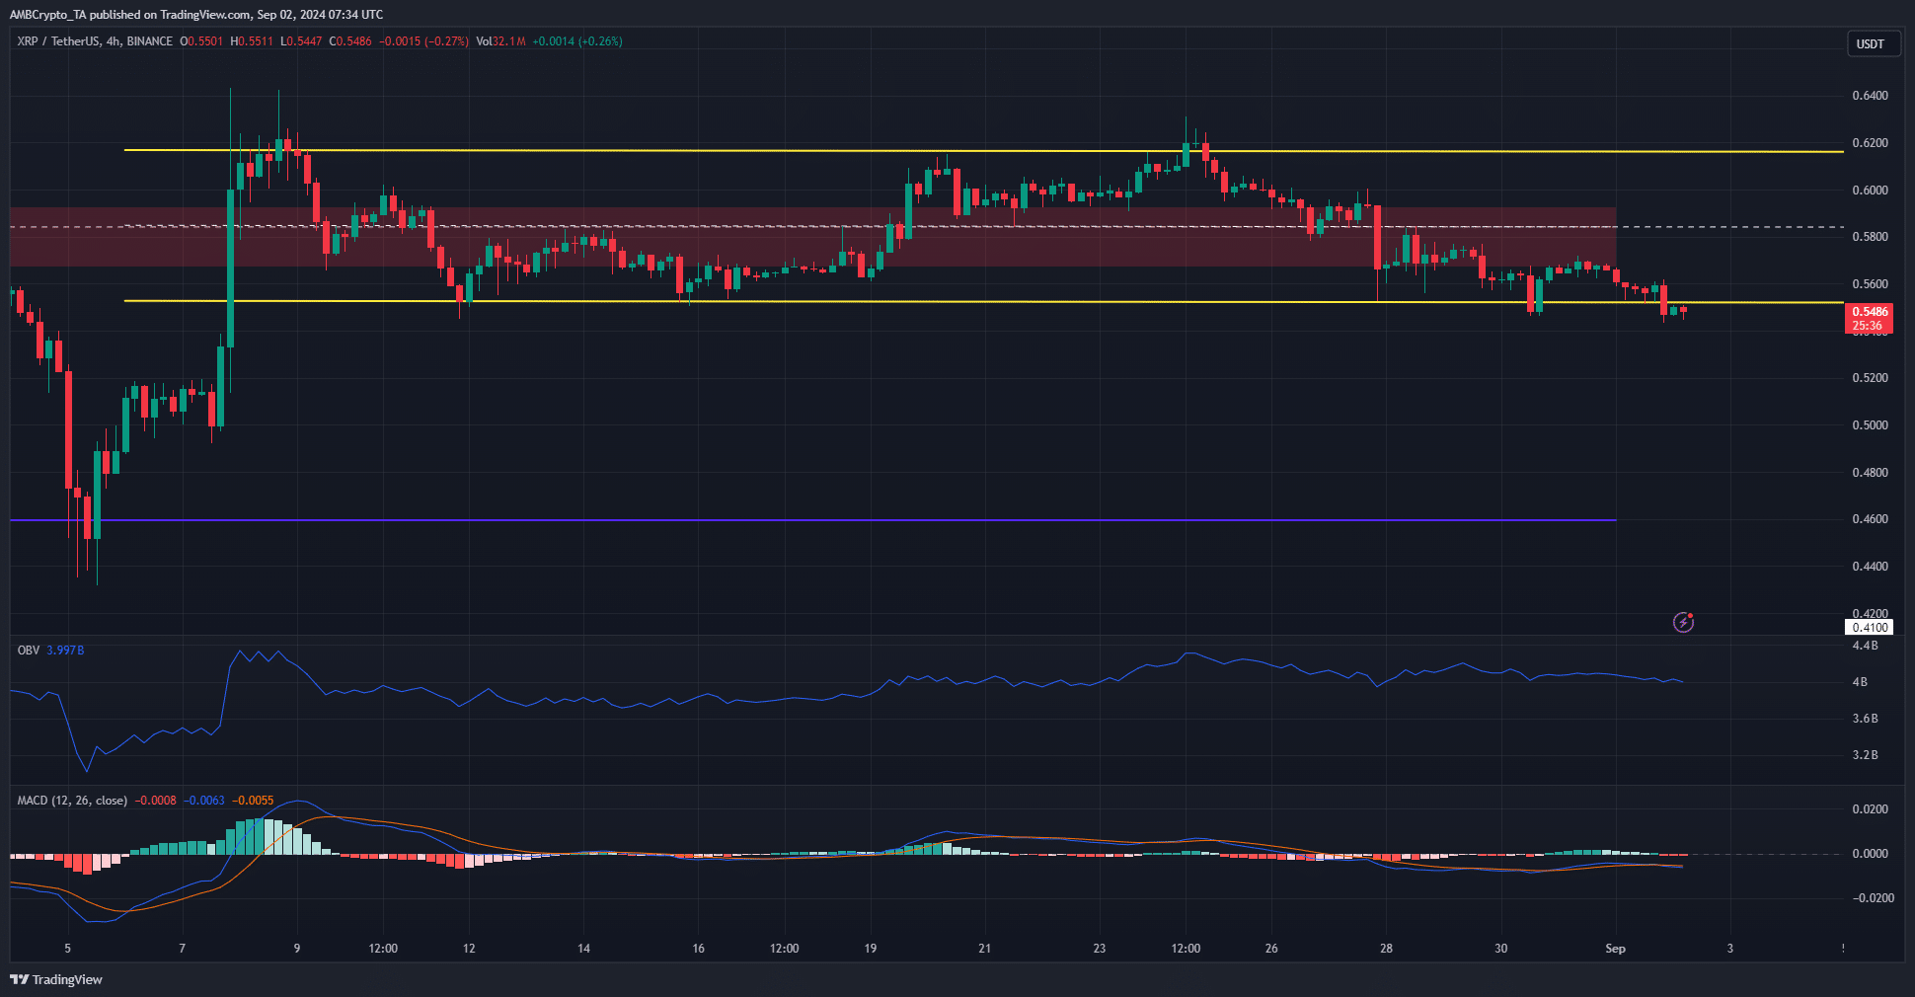This screenshot has width=1915, height=997.
Task: Click the 19 date label on time axis
Action: coord(870,949)
